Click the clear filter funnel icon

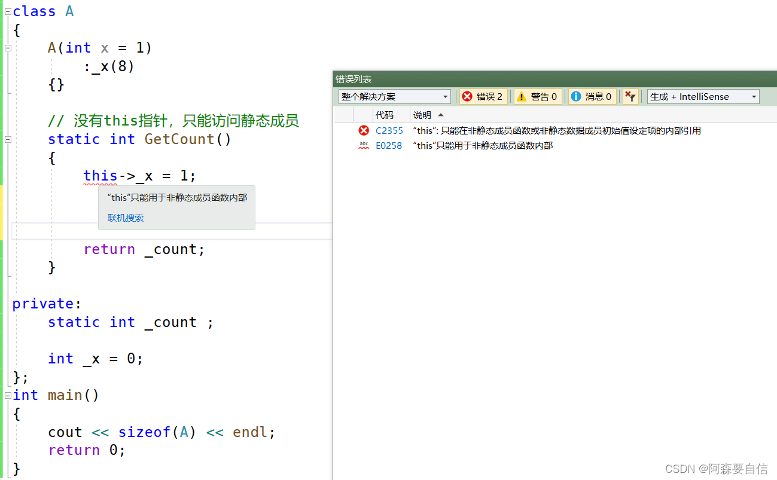pos(630,96)
